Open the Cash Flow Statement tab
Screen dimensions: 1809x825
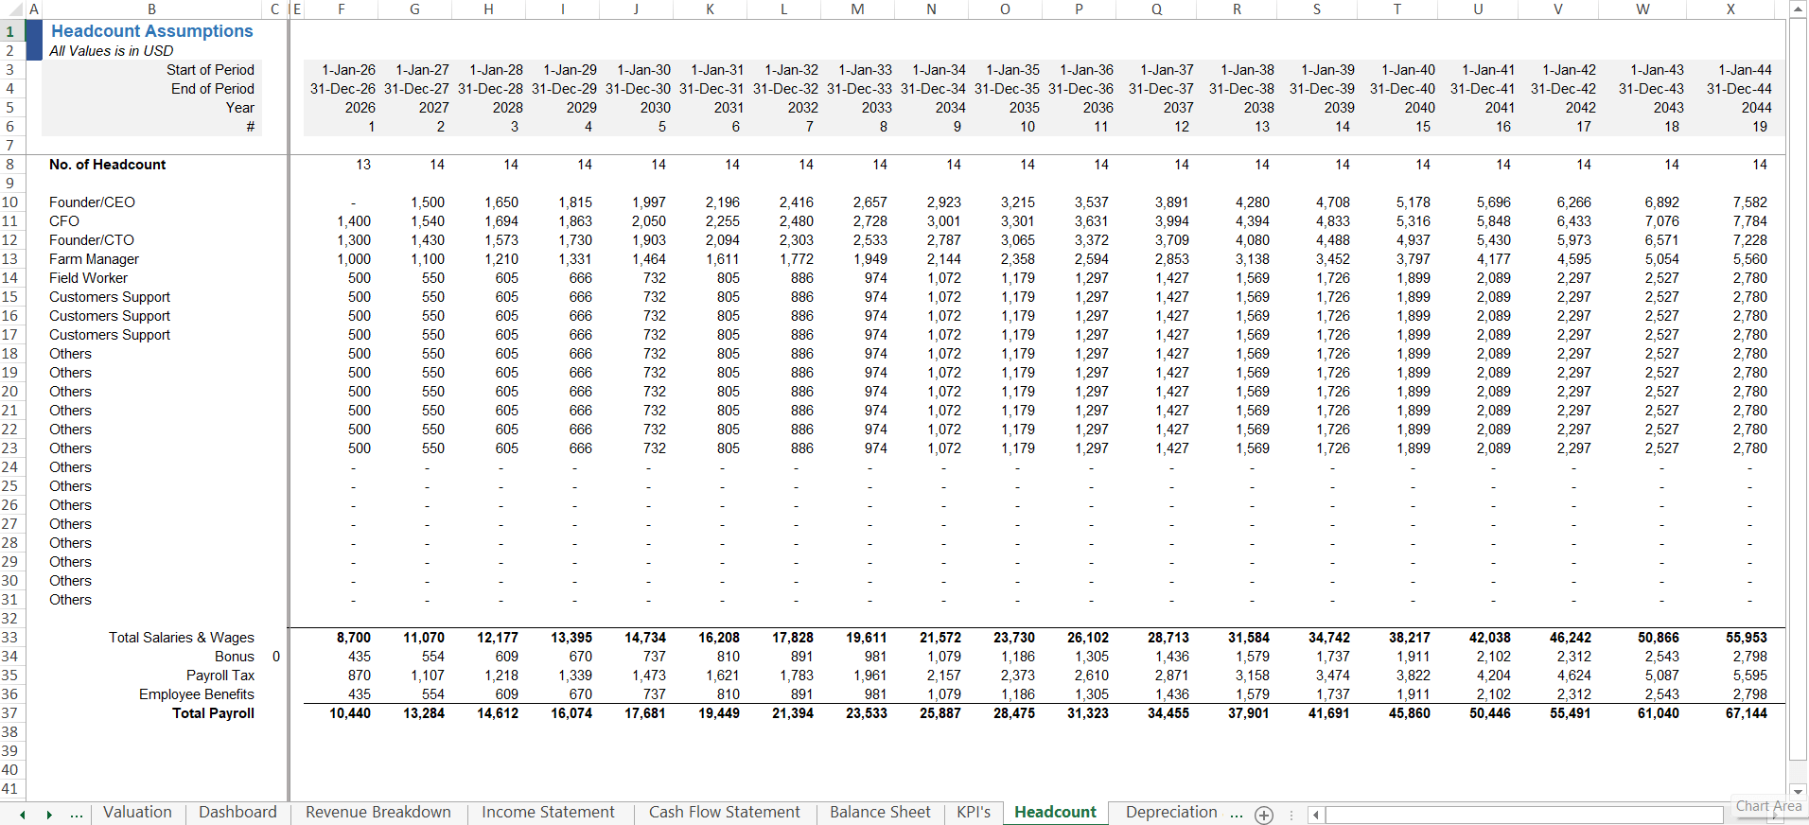[x=724, y=813]
